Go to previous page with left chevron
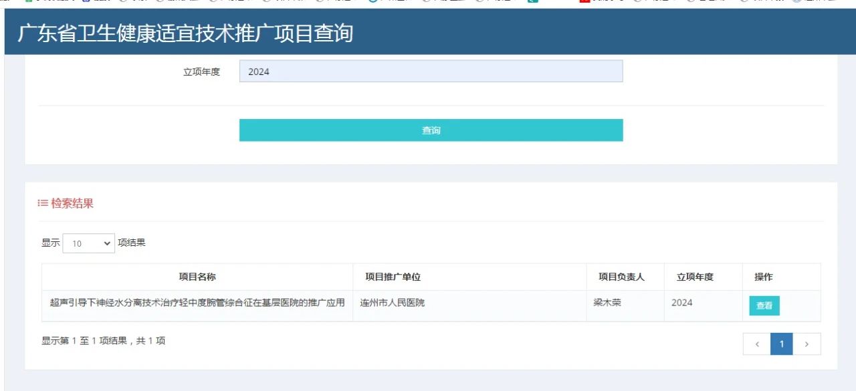The height and width of the screenshot is (391, 856). tap(757, 344)
